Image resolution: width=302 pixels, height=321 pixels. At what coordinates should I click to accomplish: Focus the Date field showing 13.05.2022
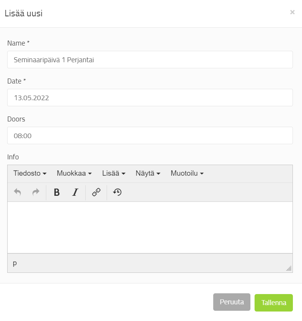pos(150,98)
